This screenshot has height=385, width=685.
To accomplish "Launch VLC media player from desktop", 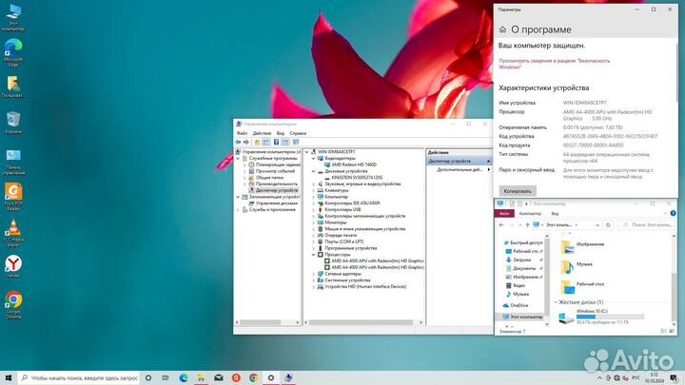I will 13,228.
